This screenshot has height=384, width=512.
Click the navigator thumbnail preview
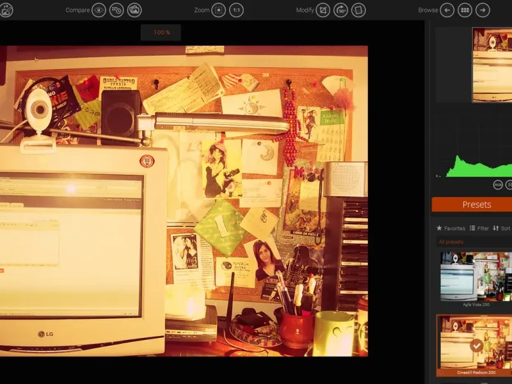pyautogui.click(x=492, y=65)
